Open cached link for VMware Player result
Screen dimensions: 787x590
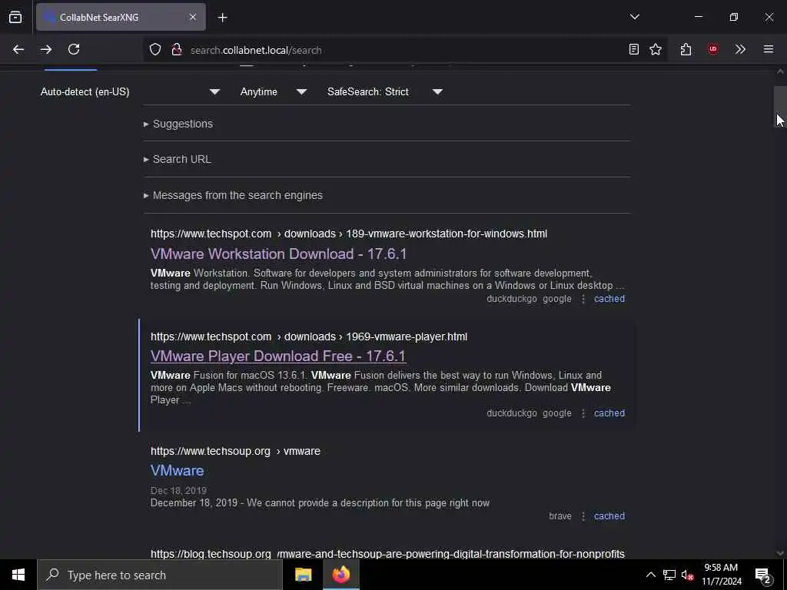(x=609, y=413)
